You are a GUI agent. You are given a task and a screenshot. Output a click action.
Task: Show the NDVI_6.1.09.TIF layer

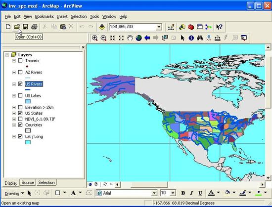[x=20, y=119]
